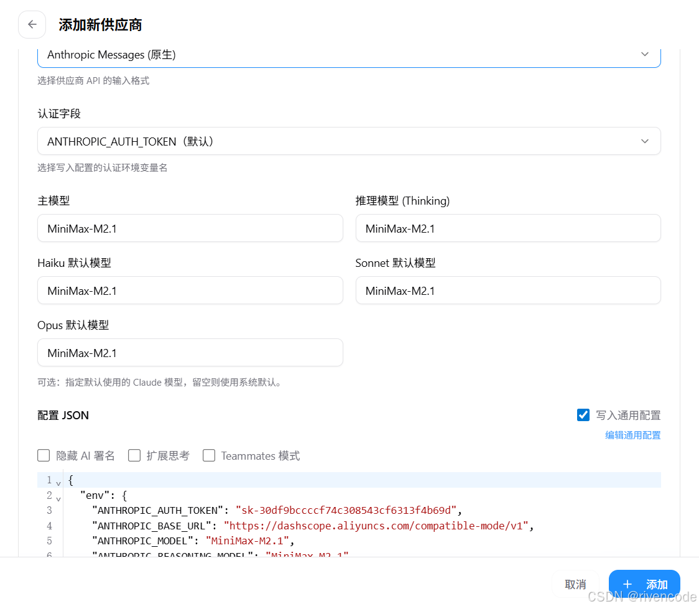Go back using the arrow button

[32, 24]
